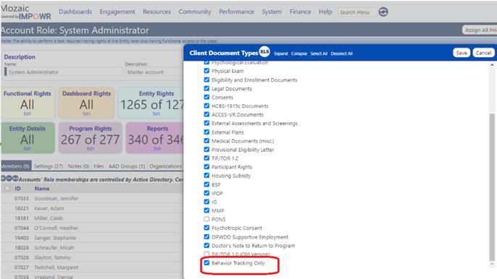Uncheck the MMP checkbox
The image size is (497, 279).
click(206, 210)
